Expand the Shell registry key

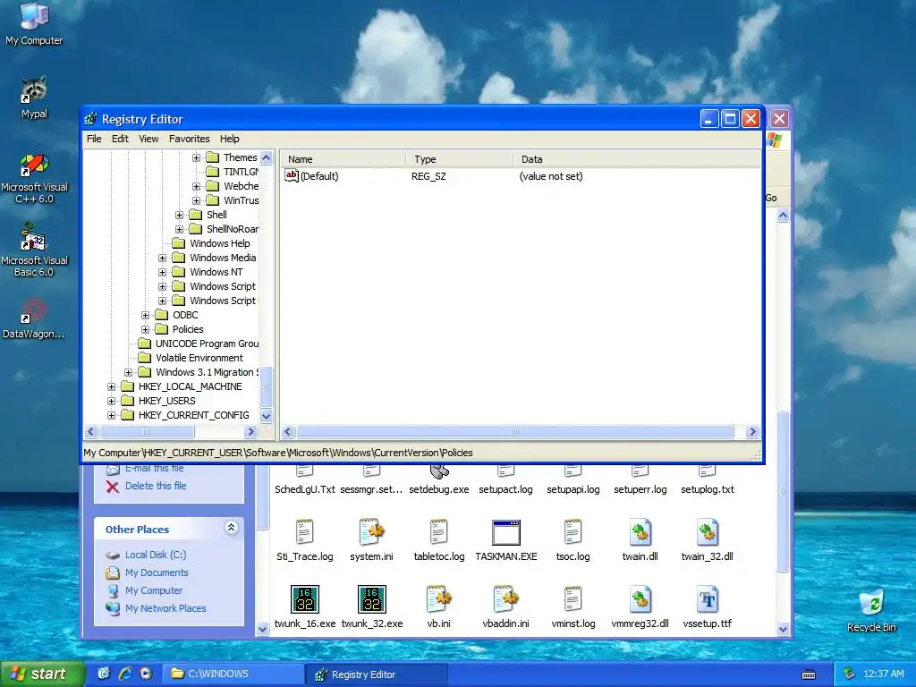(179, 215)
